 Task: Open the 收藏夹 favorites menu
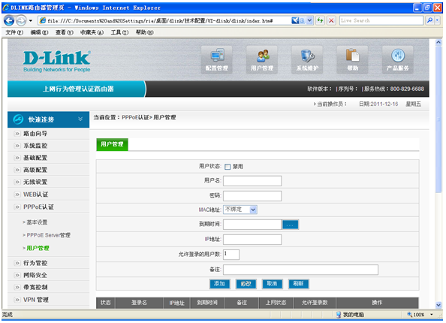(x=92, y=32)
